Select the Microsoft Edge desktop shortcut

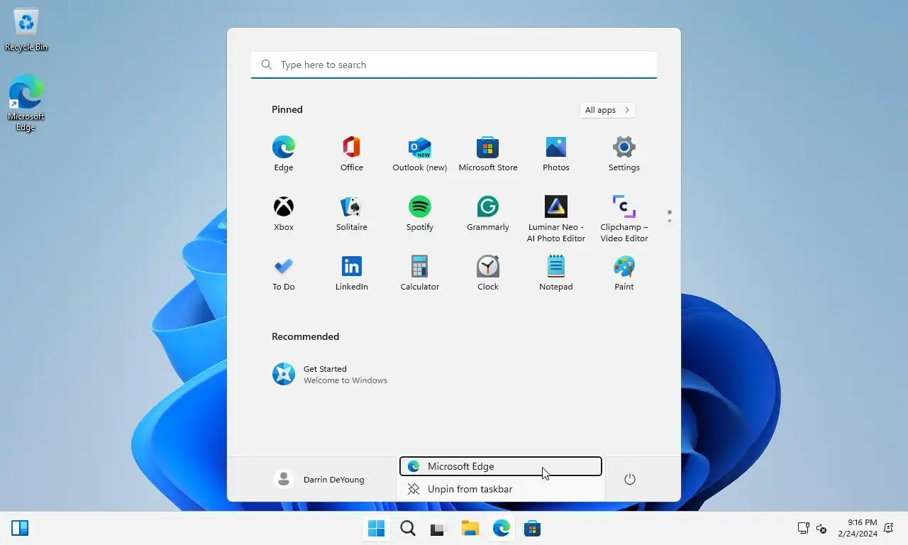click(26, 103)
